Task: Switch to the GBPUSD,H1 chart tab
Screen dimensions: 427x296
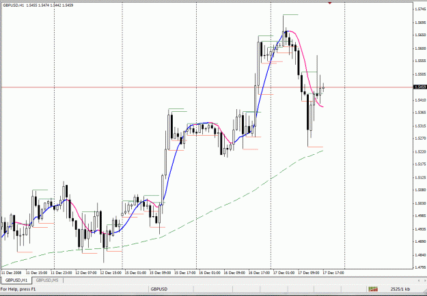Action: pyautogui.click(x=16, y=280)
